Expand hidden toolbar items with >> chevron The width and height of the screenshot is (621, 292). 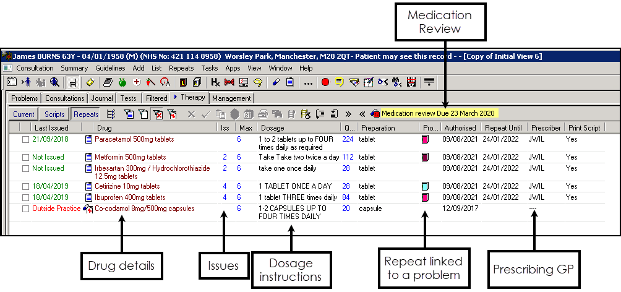point(348,114)
